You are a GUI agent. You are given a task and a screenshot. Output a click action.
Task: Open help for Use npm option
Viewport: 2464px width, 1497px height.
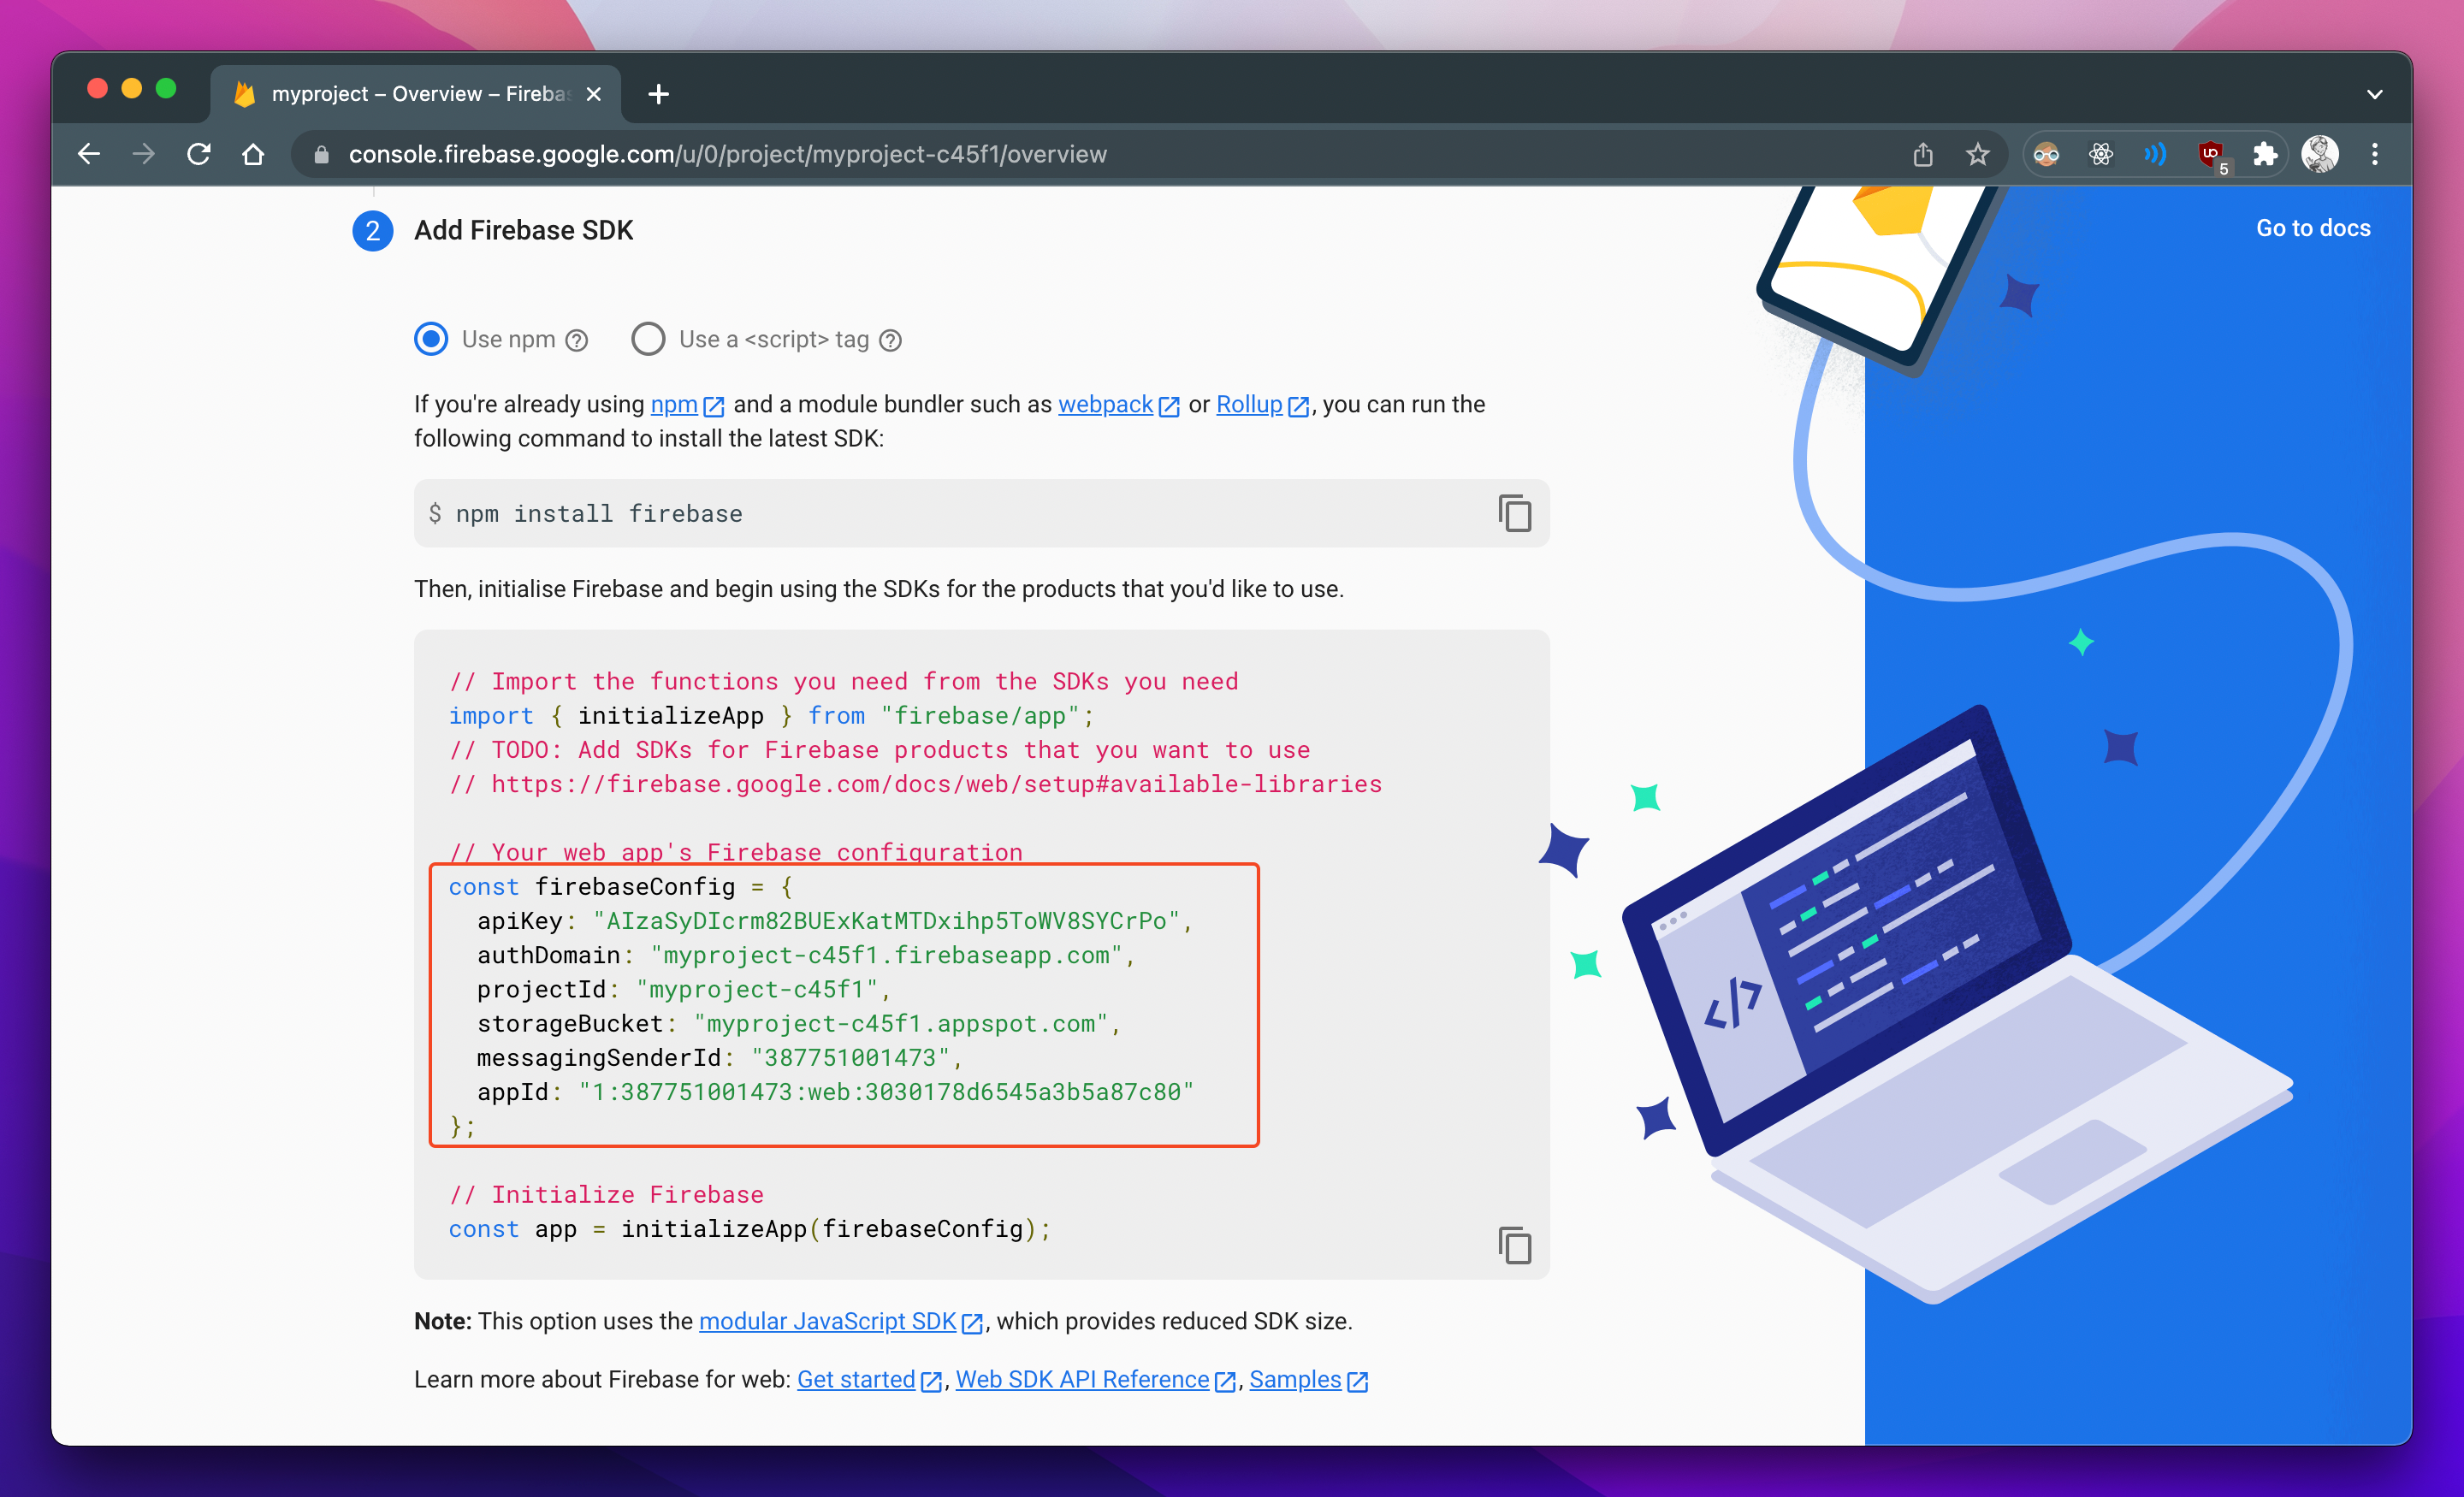coord(576,340)
